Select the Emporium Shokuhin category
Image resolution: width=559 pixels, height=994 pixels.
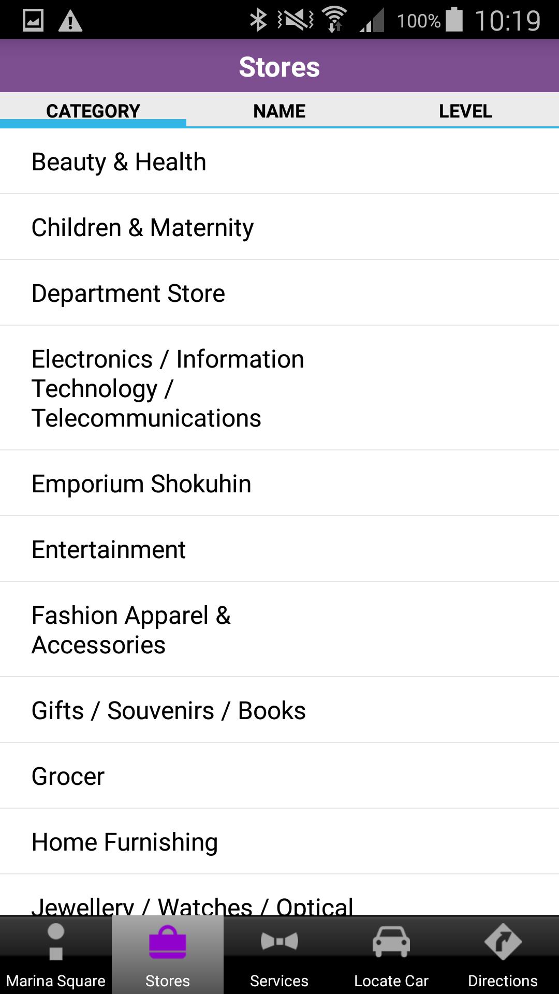pyautogui.click(x=141, y=484)
